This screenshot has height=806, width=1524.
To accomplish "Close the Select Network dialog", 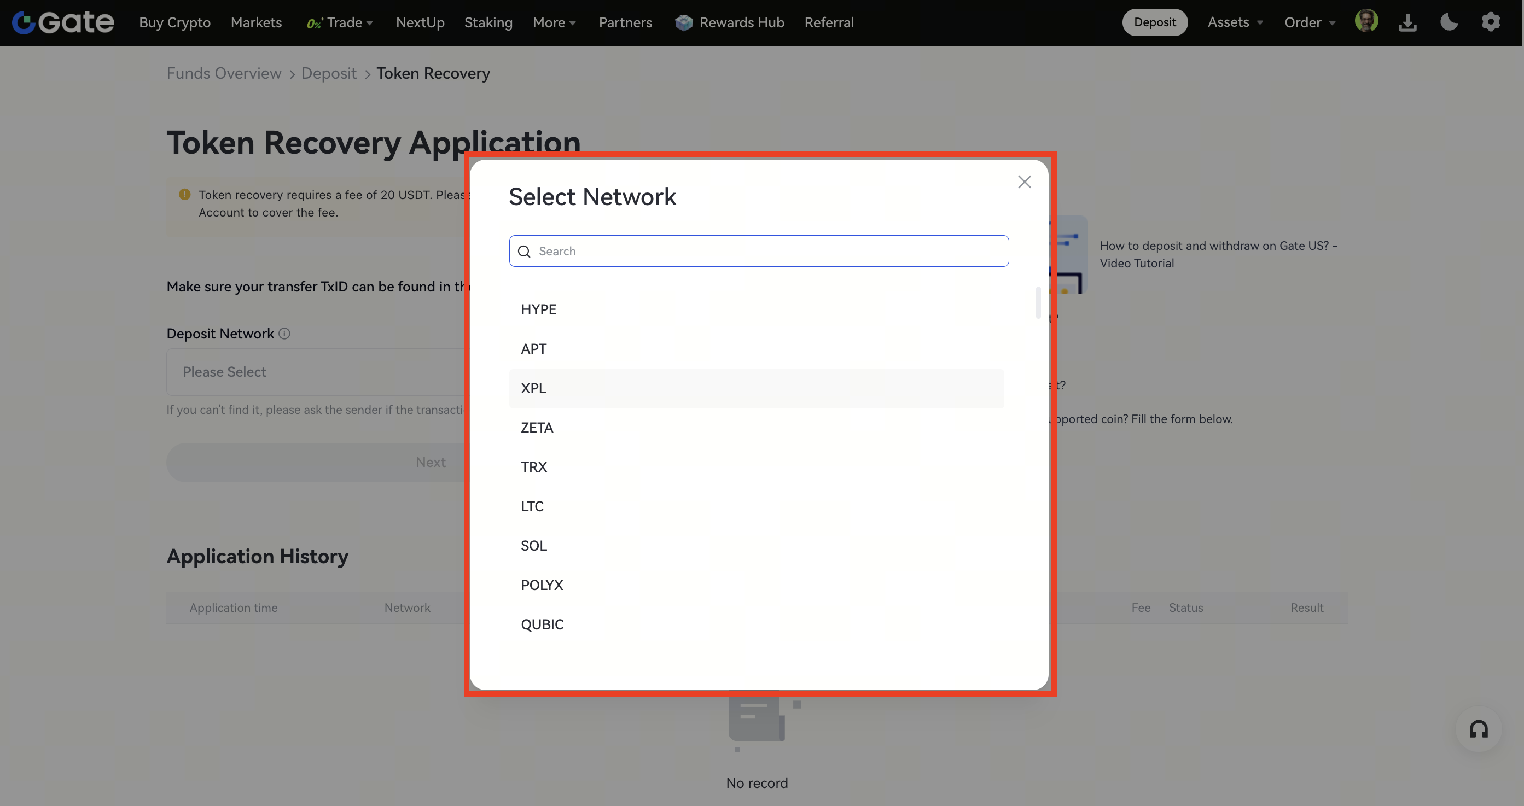I will 1024,182.
